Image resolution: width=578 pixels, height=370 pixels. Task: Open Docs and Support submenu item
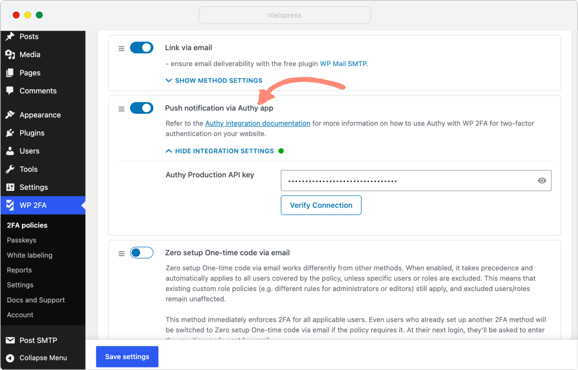pos(36,300)
